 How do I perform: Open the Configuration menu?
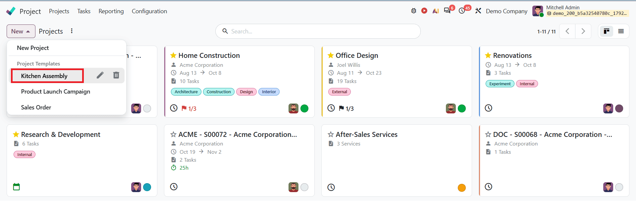[x=149, y=11]
